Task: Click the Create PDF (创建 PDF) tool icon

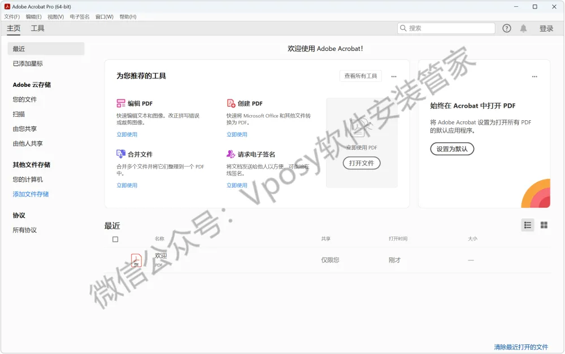Action: click(x=231, y=103)
